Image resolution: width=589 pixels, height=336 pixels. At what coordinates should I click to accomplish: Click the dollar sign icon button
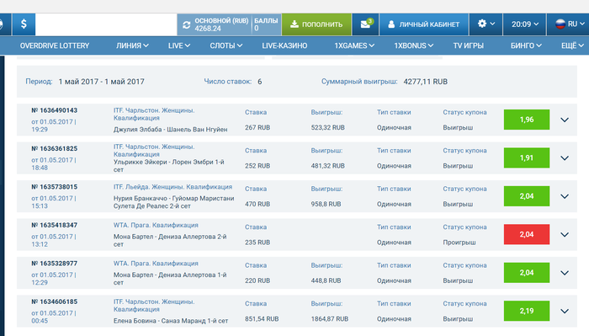coord(24,24)
